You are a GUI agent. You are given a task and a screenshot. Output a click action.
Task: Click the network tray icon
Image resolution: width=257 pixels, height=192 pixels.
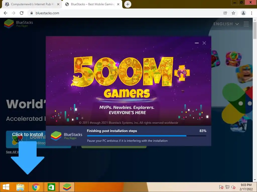click(227, 187)
